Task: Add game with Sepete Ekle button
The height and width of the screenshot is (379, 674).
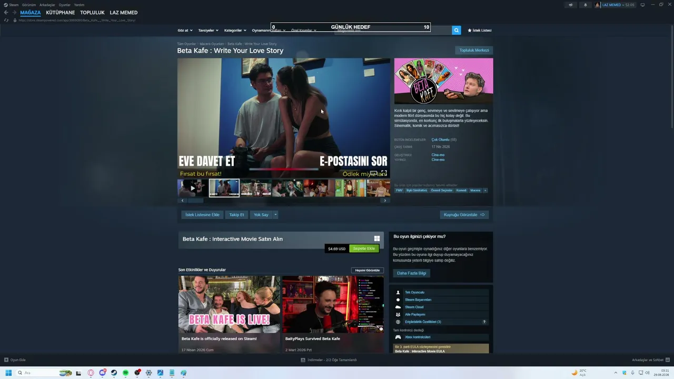Action: pos(364,248)
